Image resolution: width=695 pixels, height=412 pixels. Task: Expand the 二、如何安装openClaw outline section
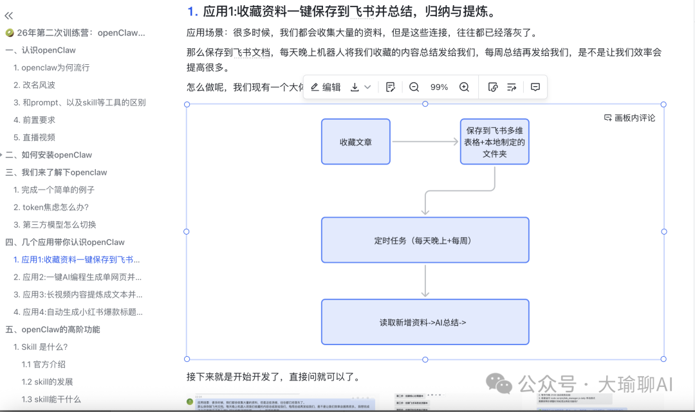point(2,155)
